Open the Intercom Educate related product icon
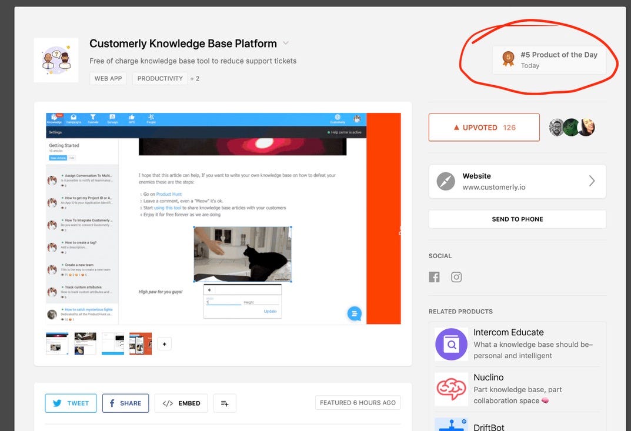The width and height of the screenshot is (631, 431). pyautogui.click(x=451, y=344)
